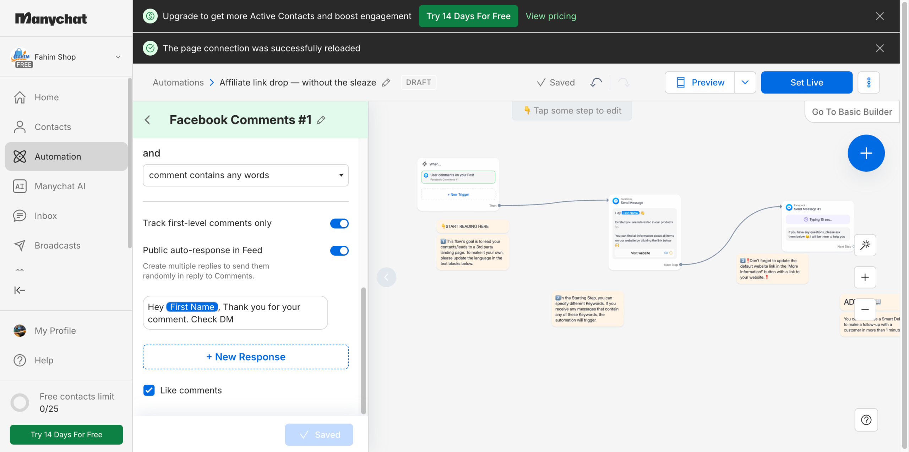Click the New Trigger button on canvas
Screen dimensions: 909x452
[x=458, y=195]
